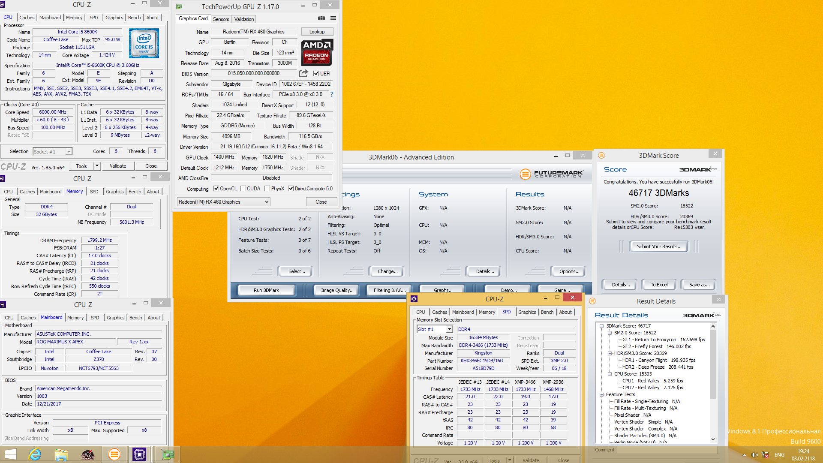This screenshot has height=463, width=823.
Task: Click the Submit Your Results button
Action: click(659, 247)
